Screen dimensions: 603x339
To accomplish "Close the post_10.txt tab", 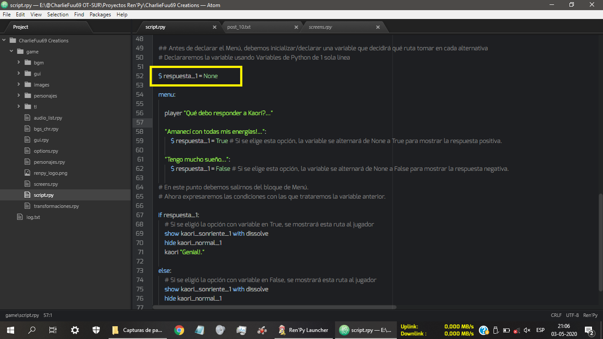I will (296, 27).
